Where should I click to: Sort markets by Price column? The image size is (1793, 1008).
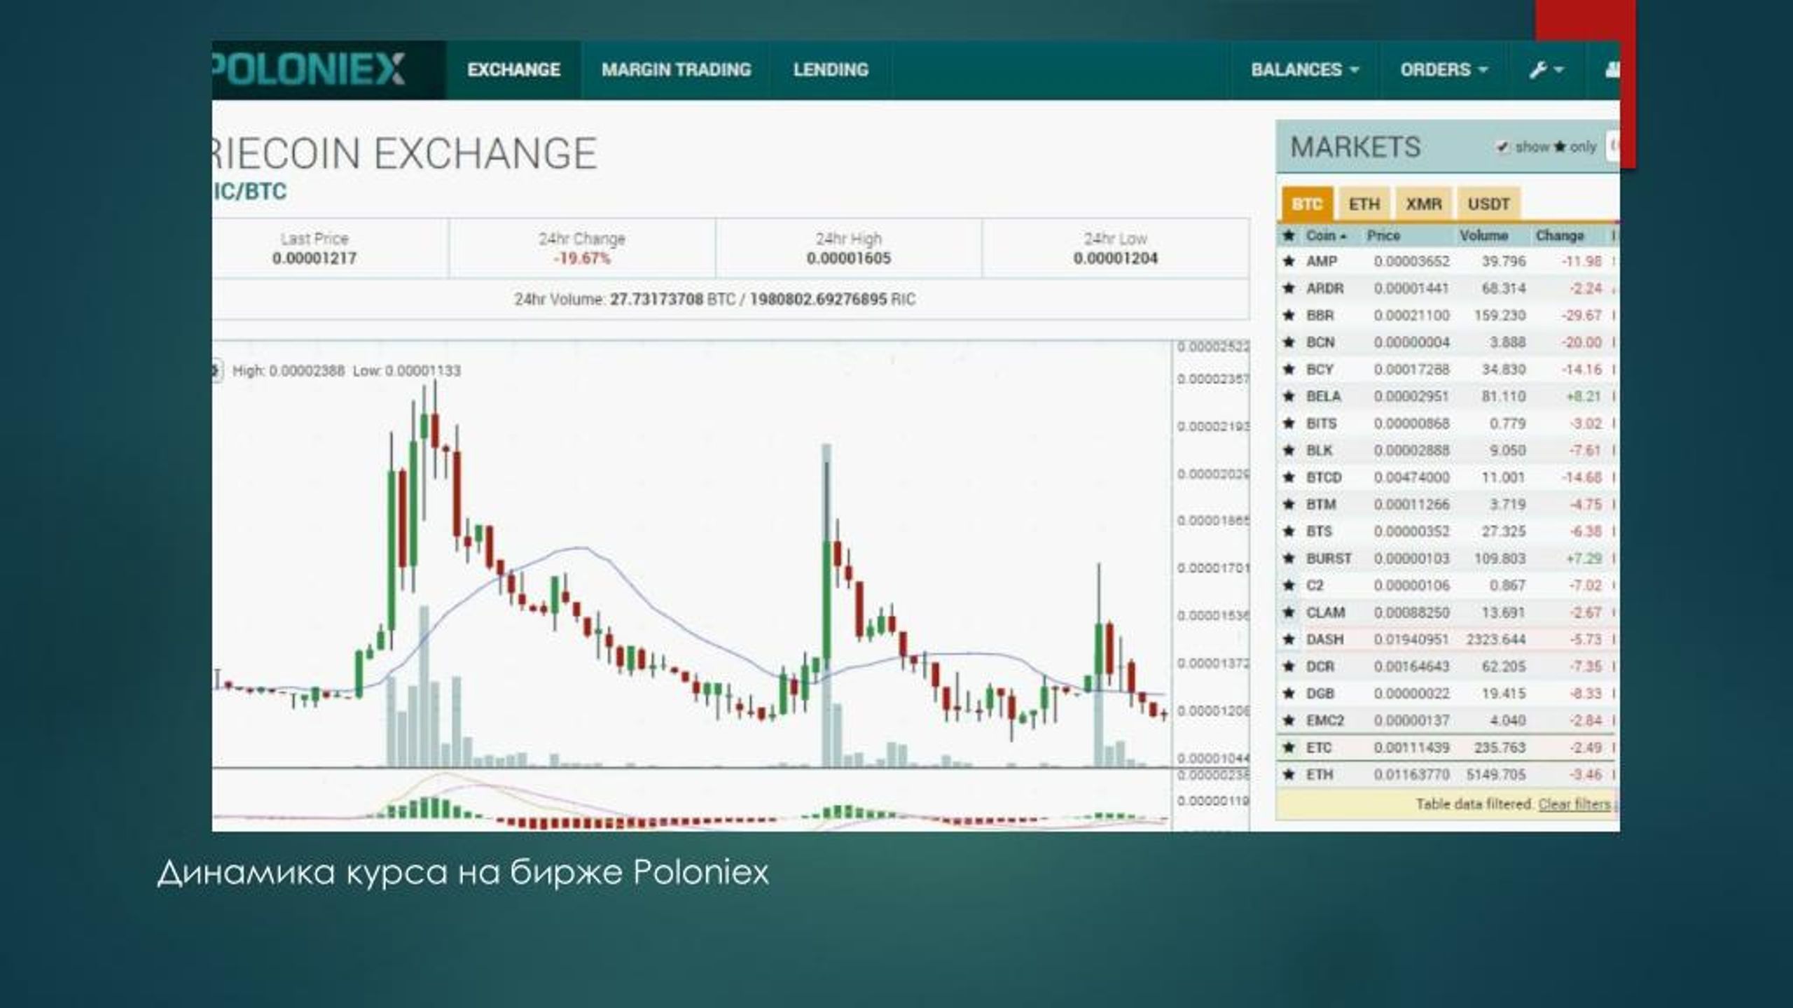[x=1383, y=236]
